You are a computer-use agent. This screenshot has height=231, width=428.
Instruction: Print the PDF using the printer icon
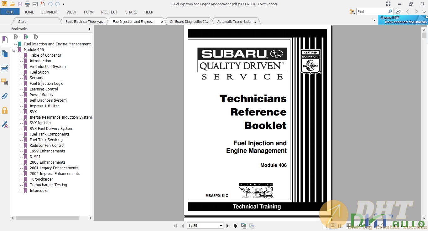click(27, 4)
